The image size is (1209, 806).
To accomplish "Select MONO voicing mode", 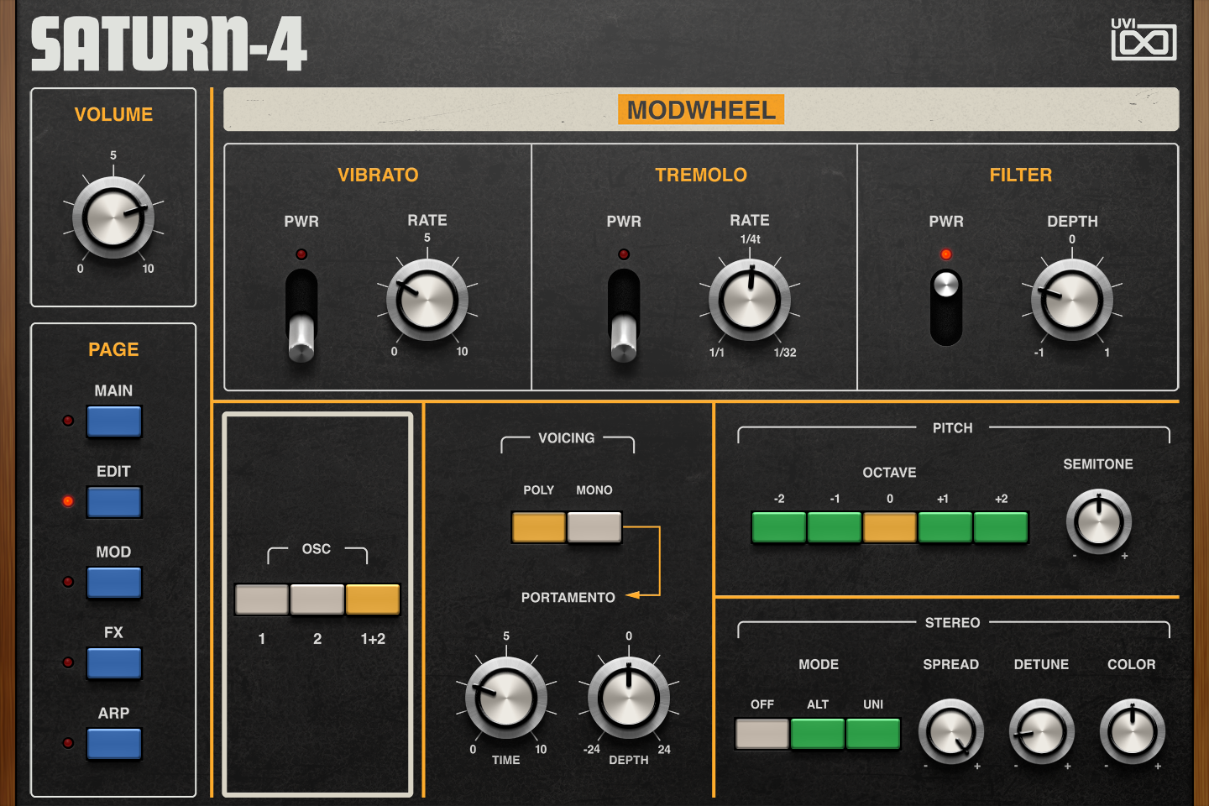I will (594, 527).
